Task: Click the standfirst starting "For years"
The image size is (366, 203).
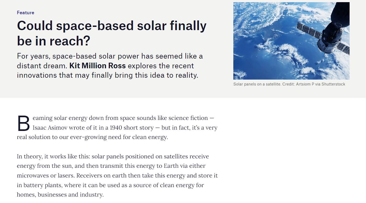Action: 110,66
